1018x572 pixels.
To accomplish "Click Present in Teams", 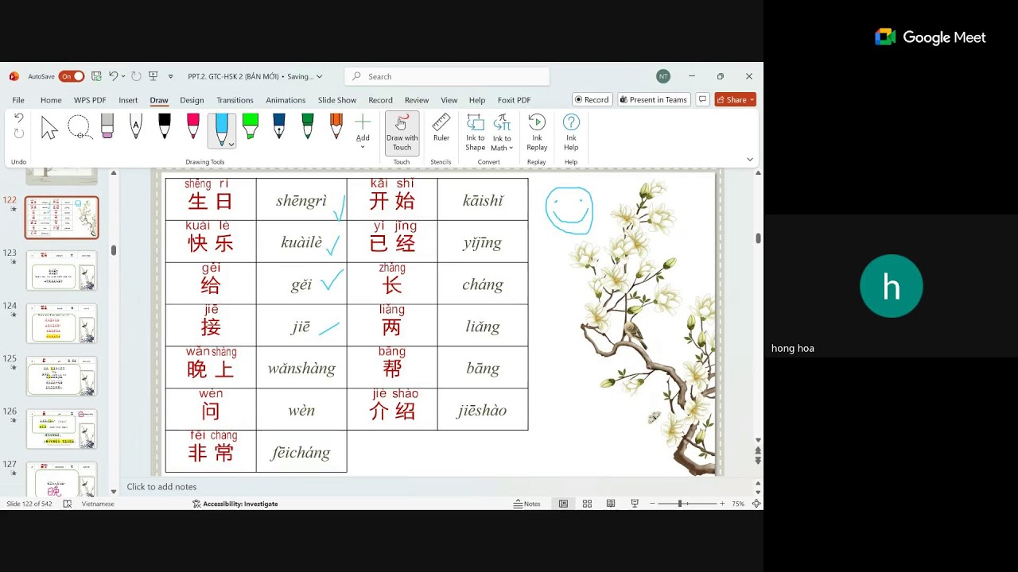I will (x=653, y=99).
